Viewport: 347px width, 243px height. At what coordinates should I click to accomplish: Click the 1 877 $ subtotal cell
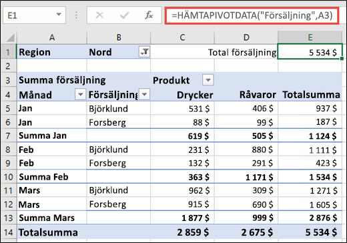[x=182, y=218]
